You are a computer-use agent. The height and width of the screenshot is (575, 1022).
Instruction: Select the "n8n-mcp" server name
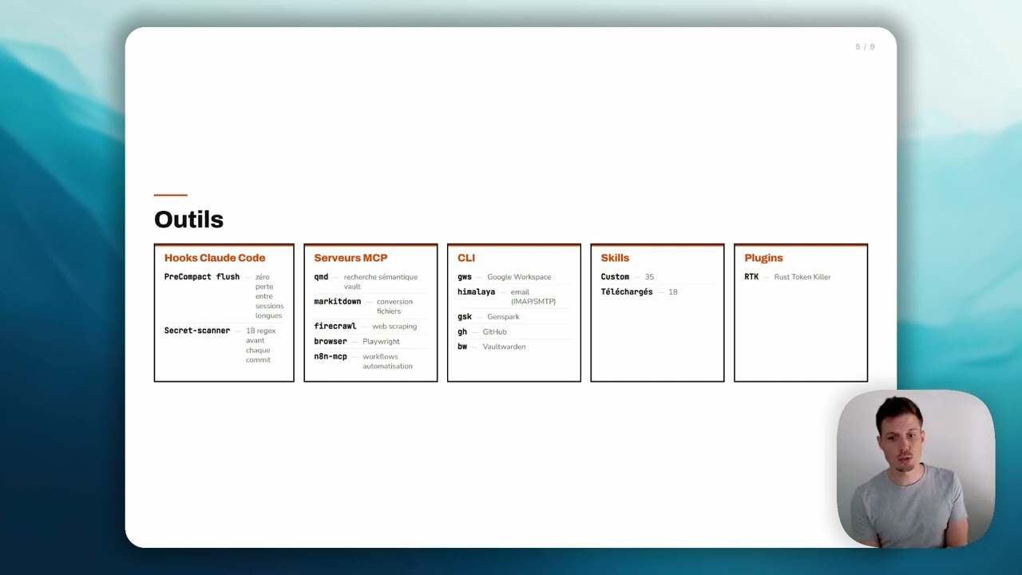point(331,357)
